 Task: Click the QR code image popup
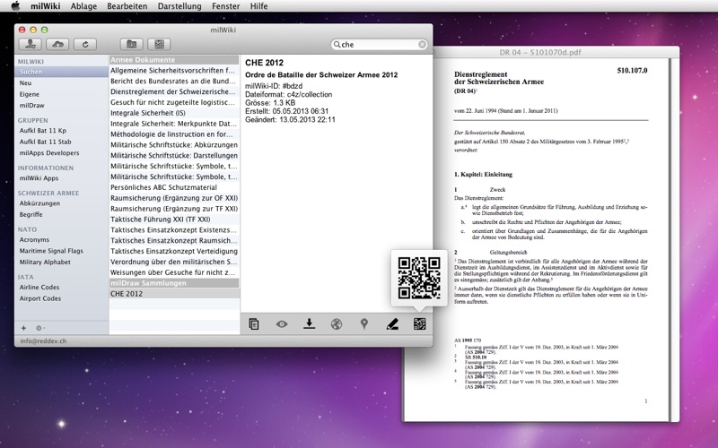(419, 278)
